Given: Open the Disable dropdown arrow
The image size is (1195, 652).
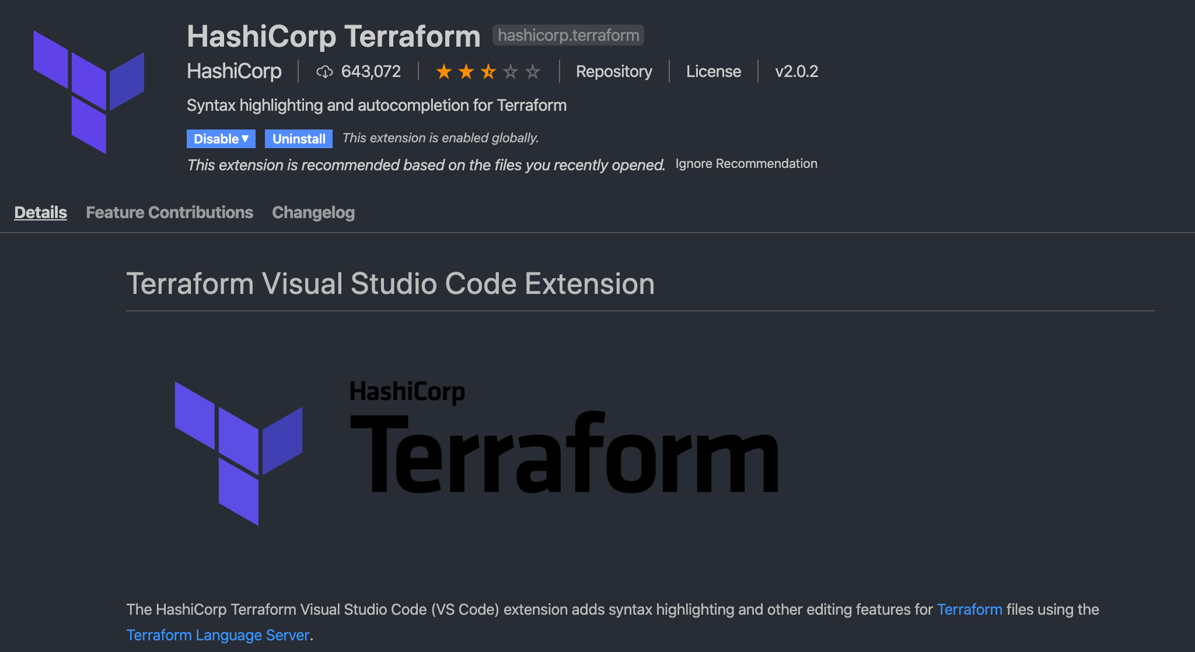Looking at the screenshot, I should pyautogui.click(x=246, y=139).
